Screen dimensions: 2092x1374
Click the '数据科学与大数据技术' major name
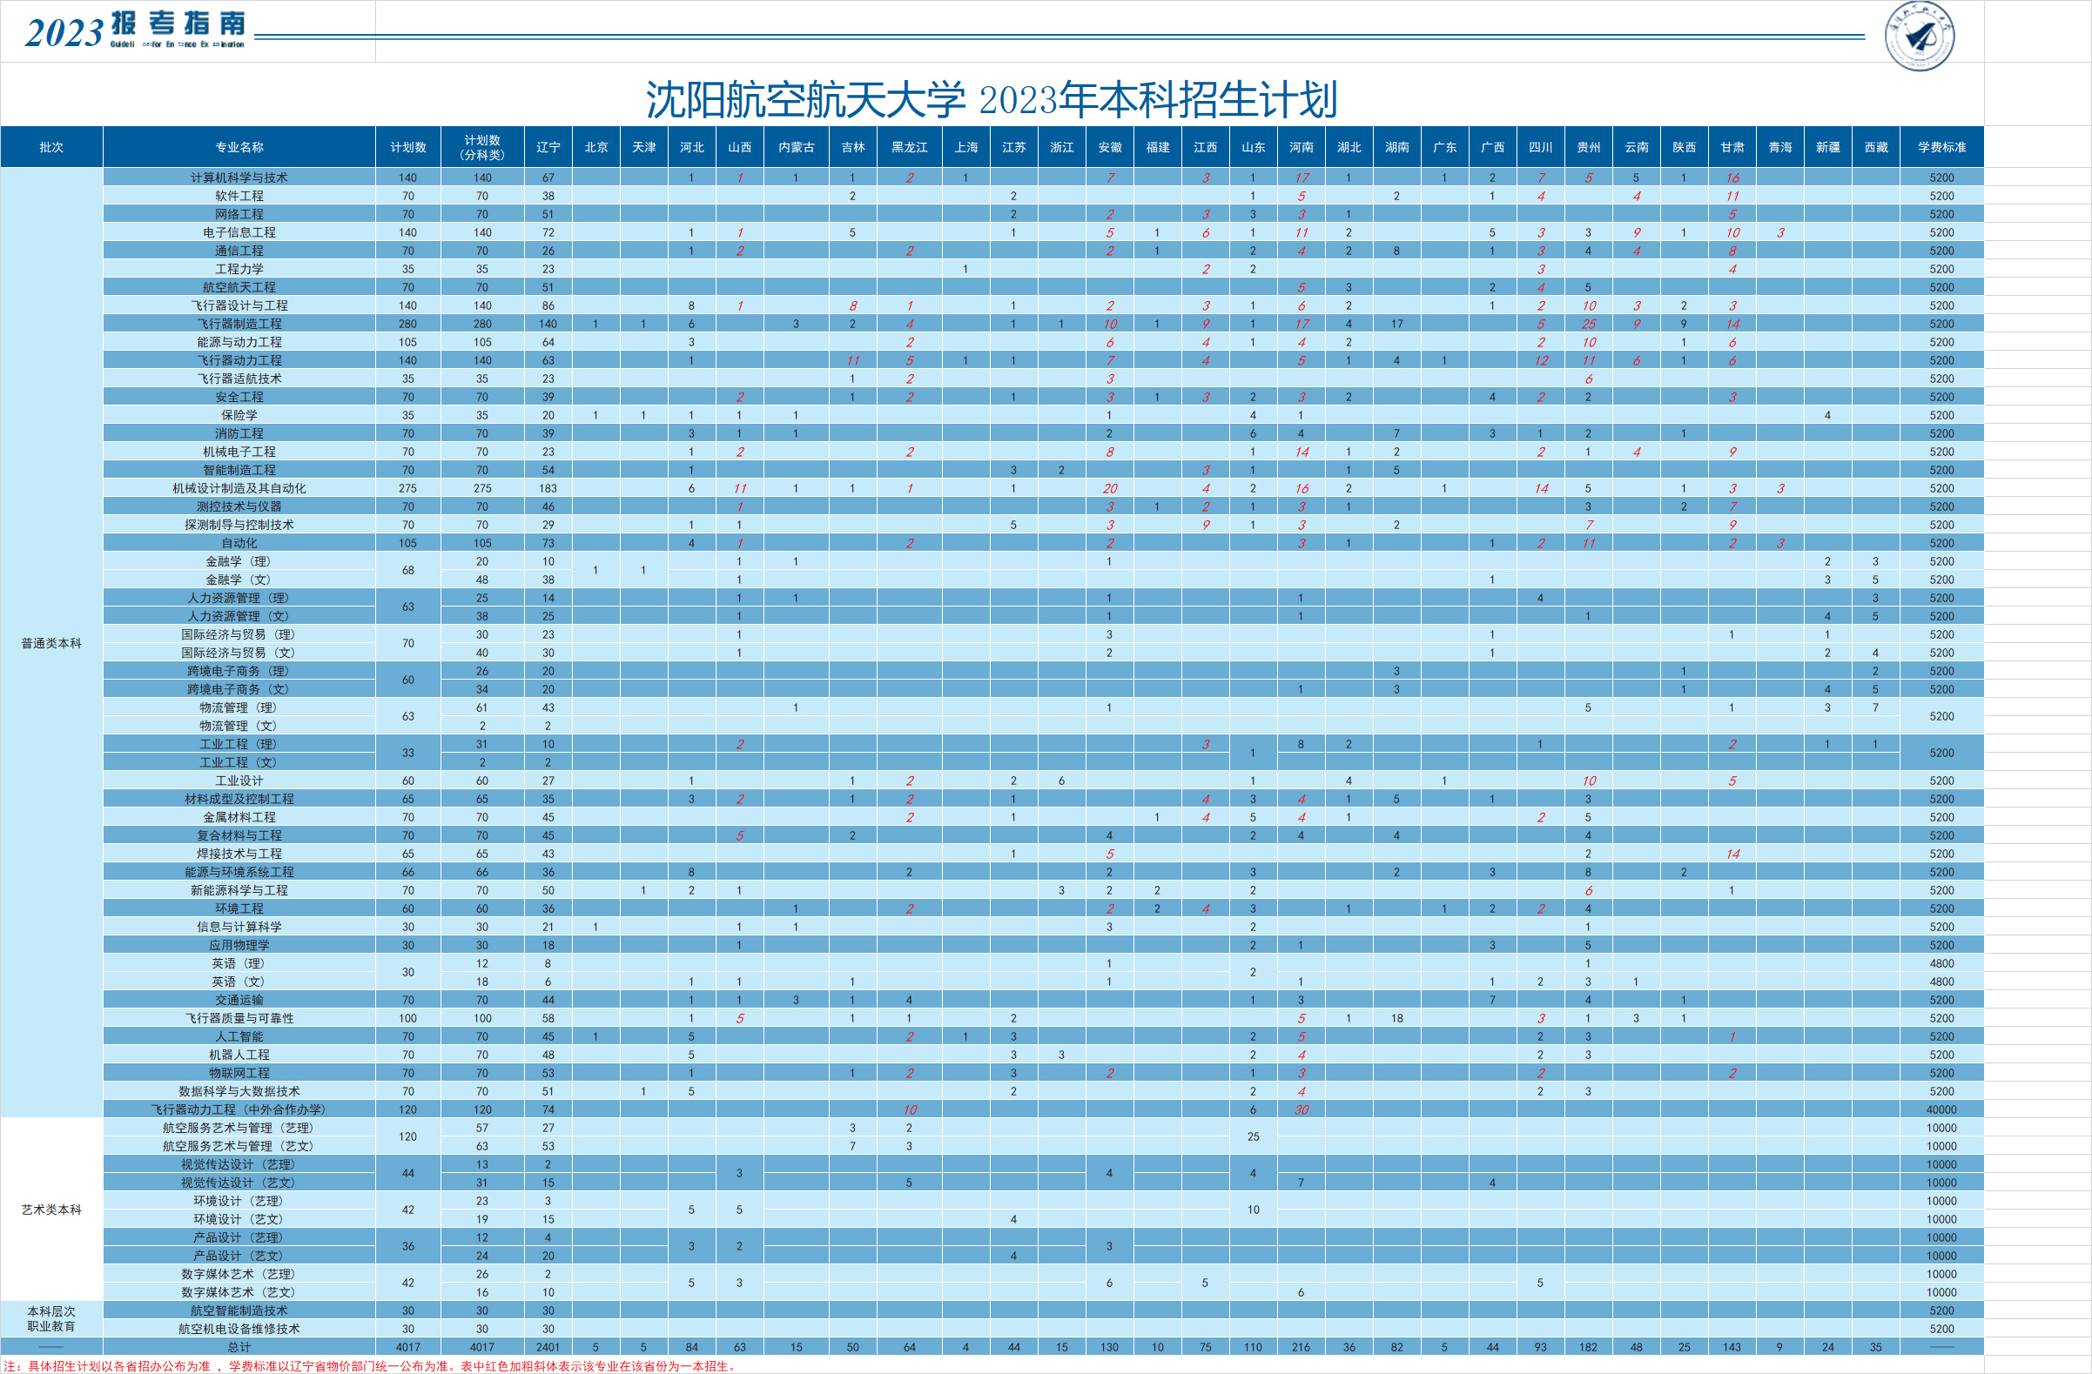pyautogui.click(x=239, y=1091)
